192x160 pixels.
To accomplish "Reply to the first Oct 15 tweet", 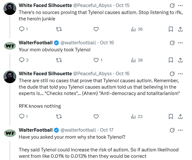I will 22,29.
